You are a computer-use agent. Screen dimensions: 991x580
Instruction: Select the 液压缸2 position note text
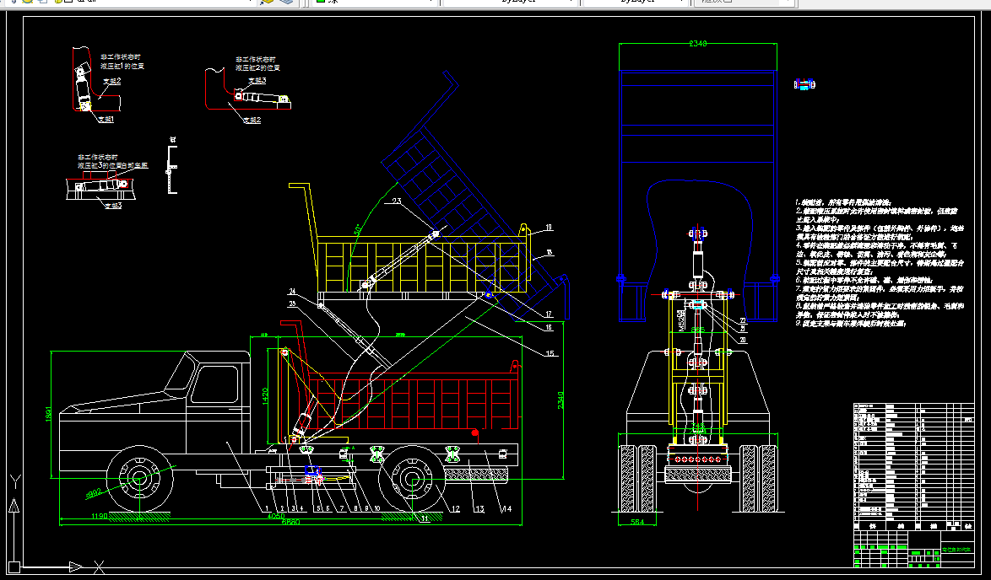[257, 63]
